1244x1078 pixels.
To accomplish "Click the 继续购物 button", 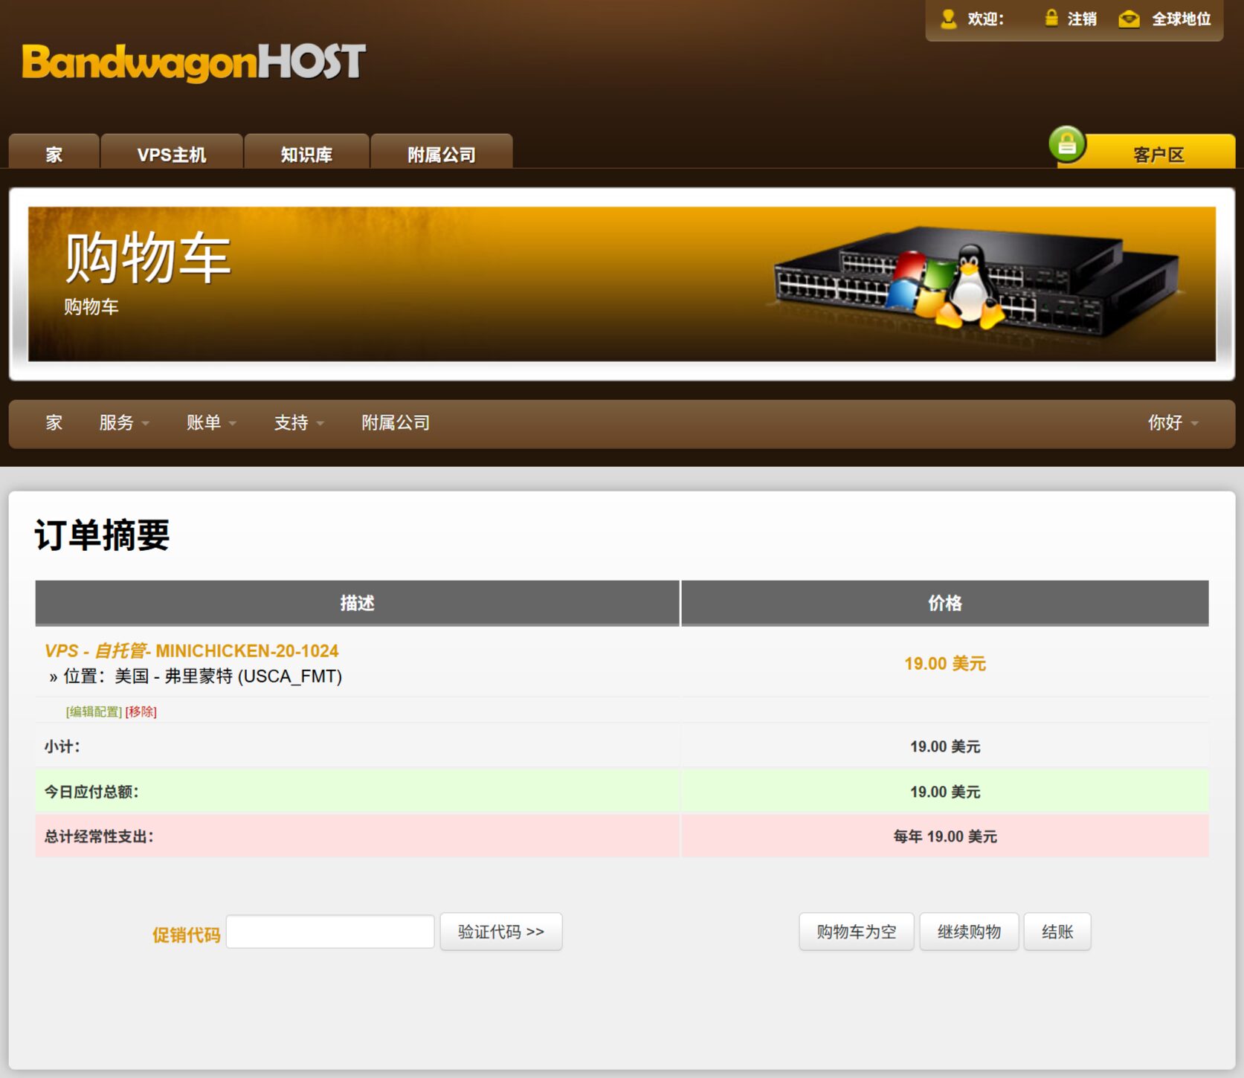I will [x=969, y=932].
